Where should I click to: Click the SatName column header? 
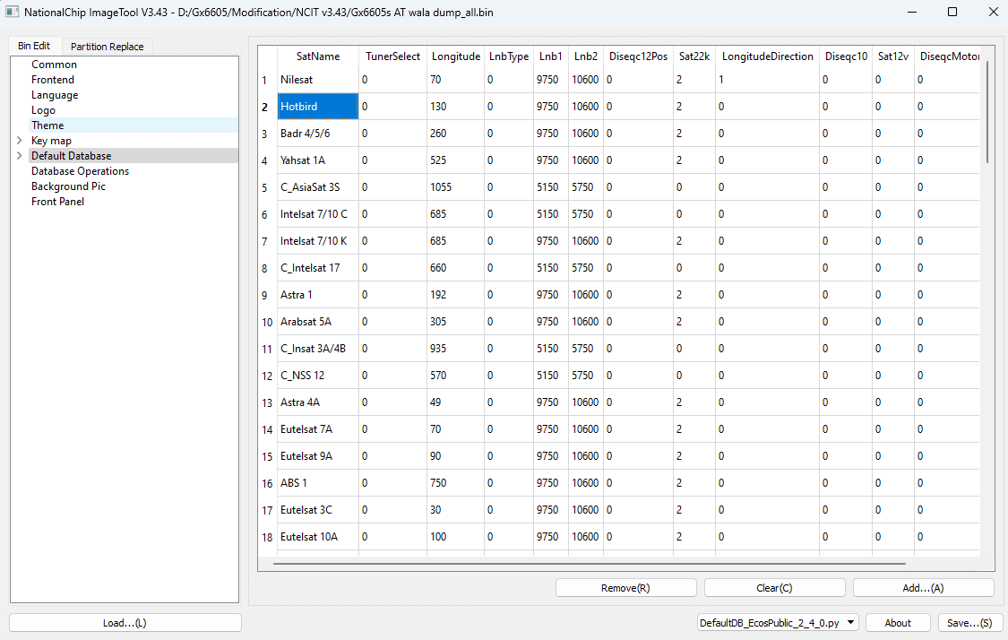(317, 56)
